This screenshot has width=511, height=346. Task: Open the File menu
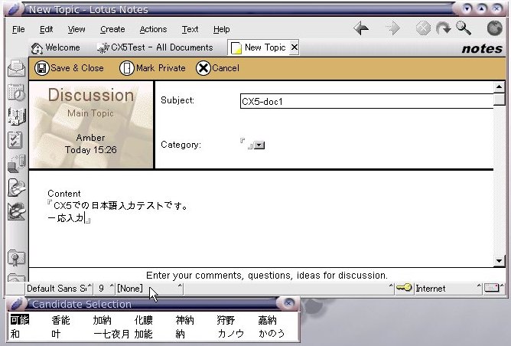(x=18, y=29)
